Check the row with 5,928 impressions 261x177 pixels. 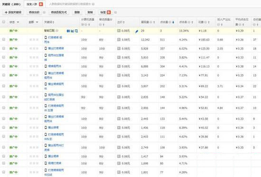click(x=3, y=49)
